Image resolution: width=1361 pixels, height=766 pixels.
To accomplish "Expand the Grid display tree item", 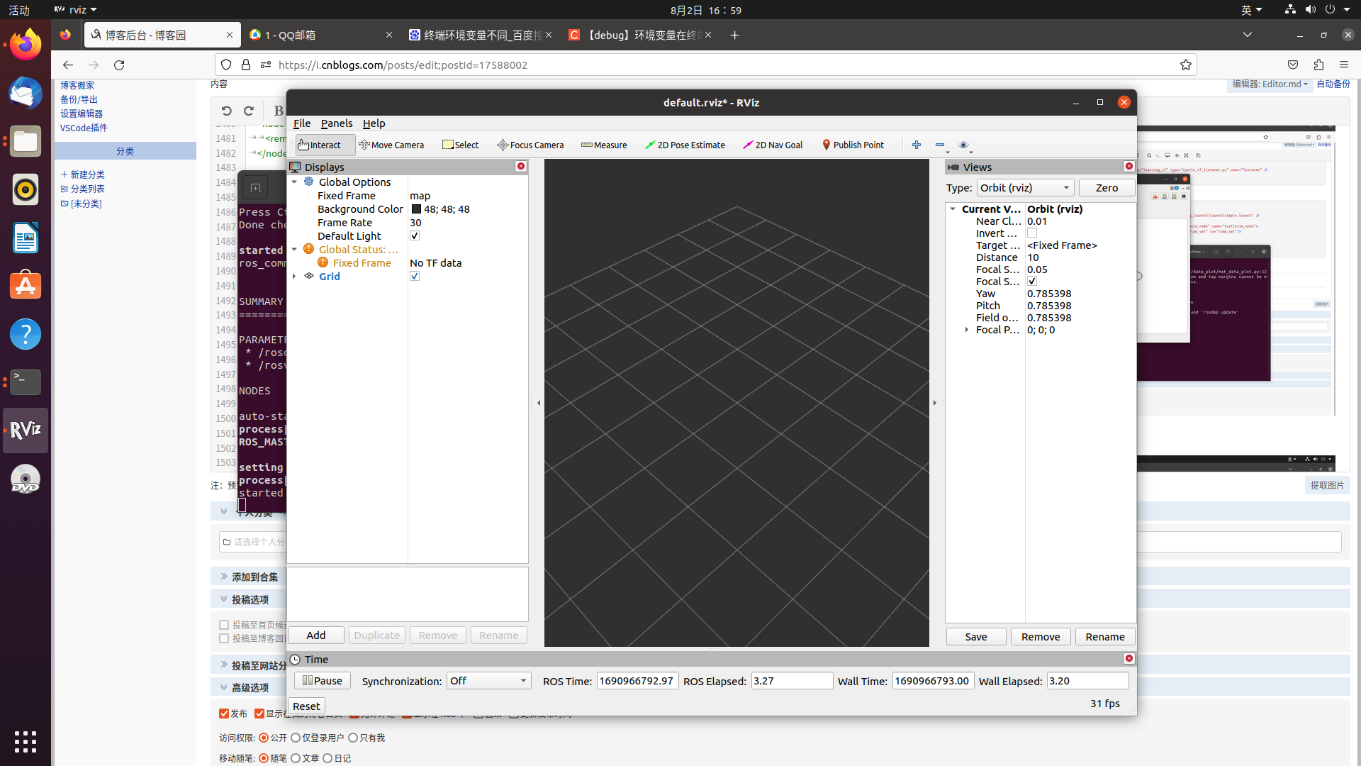I will (294, 276).
